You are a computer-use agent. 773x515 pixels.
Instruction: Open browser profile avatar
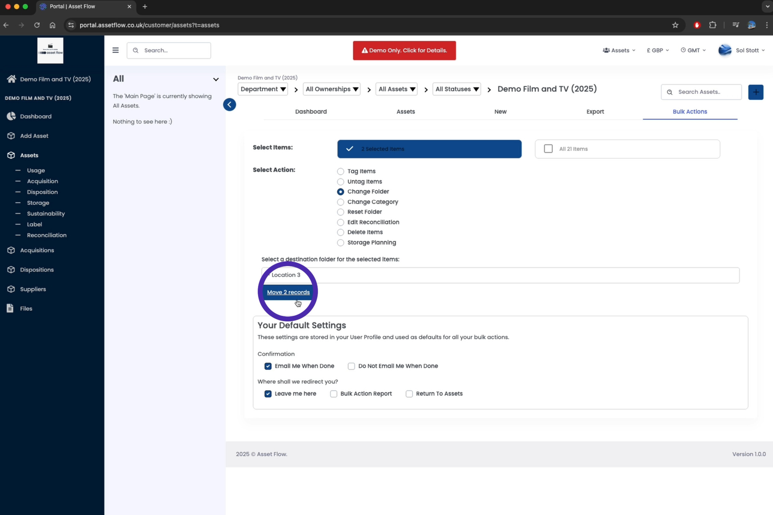tap(751, 25)
